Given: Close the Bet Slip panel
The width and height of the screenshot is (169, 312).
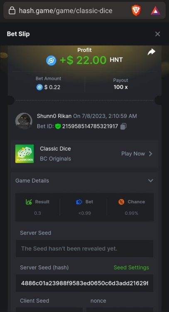Looking at the screenshot, I should click(x=157, y=34).
